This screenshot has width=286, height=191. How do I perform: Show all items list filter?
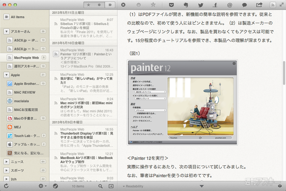(110, 5)
